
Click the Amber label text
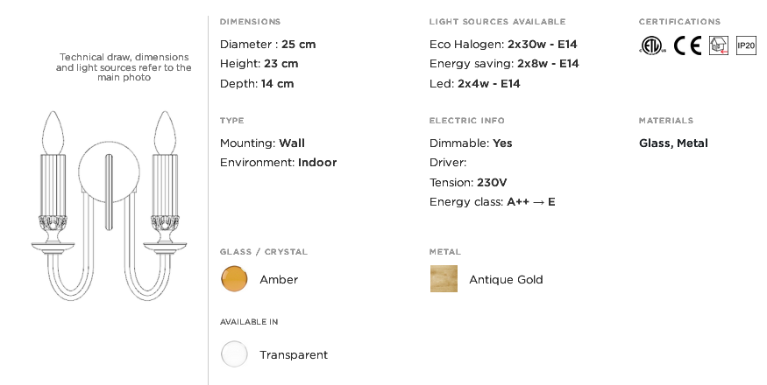tap(279, 279)
